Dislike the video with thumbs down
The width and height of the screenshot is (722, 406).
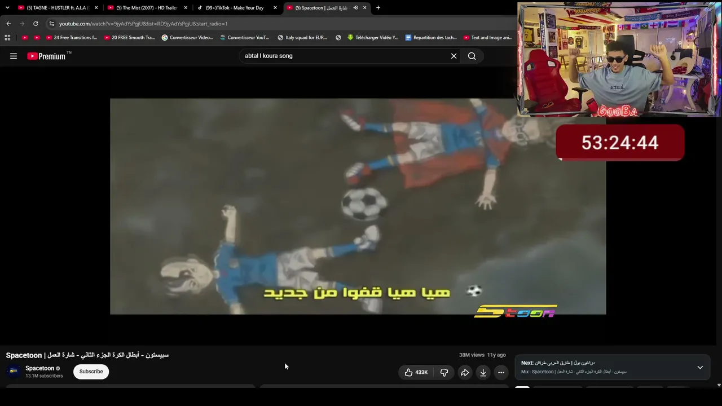pos(444,372)
